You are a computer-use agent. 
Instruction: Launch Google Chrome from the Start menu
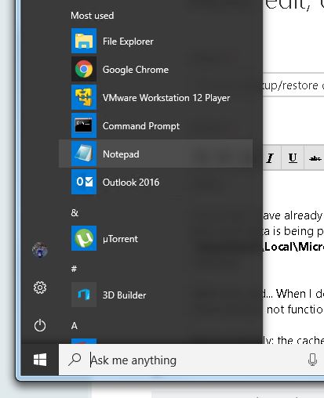[x=155, y=69]
